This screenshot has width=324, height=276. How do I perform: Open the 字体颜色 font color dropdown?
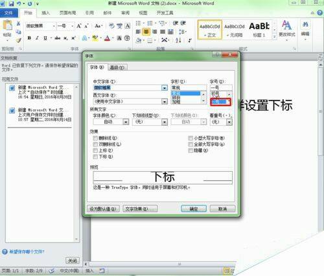(126, 122)
